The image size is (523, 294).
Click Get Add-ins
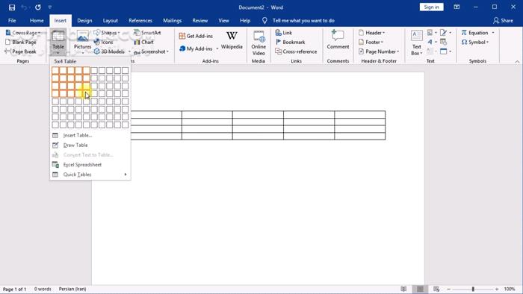click(x=196, y=36)
